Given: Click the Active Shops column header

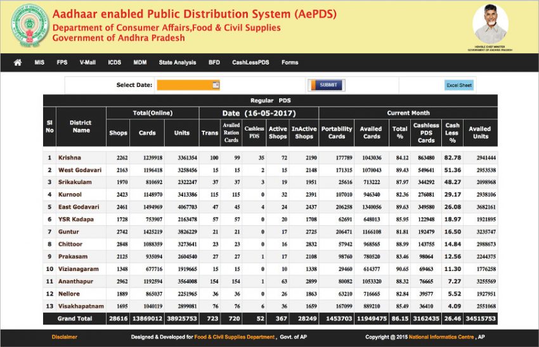Looking at the screenshot, I should (278, 133).
